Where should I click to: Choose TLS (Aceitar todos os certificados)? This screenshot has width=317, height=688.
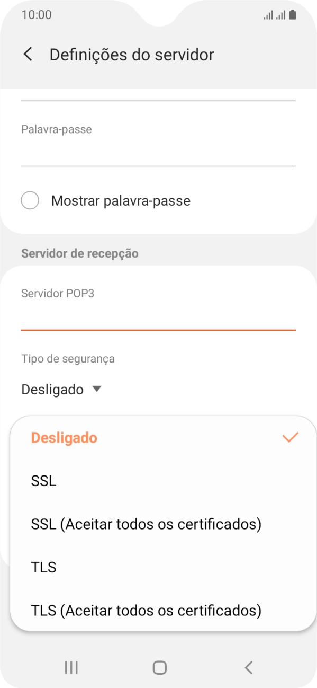click(147, 610)
